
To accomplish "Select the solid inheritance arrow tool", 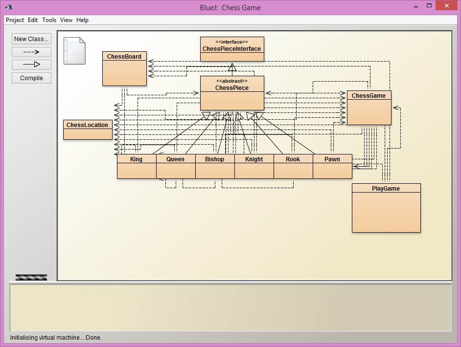I will click(x=31, y=65).
